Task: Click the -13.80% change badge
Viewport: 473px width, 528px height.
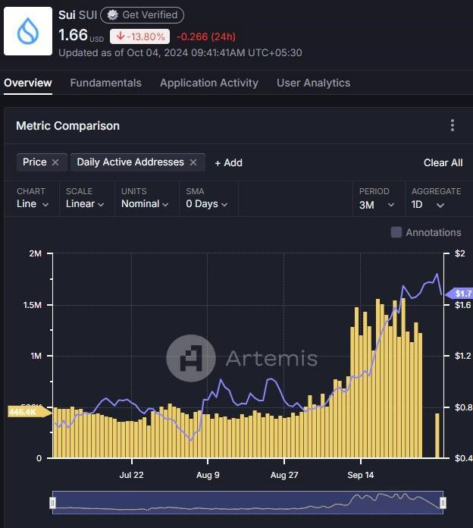Action: [x=139, y=36]
